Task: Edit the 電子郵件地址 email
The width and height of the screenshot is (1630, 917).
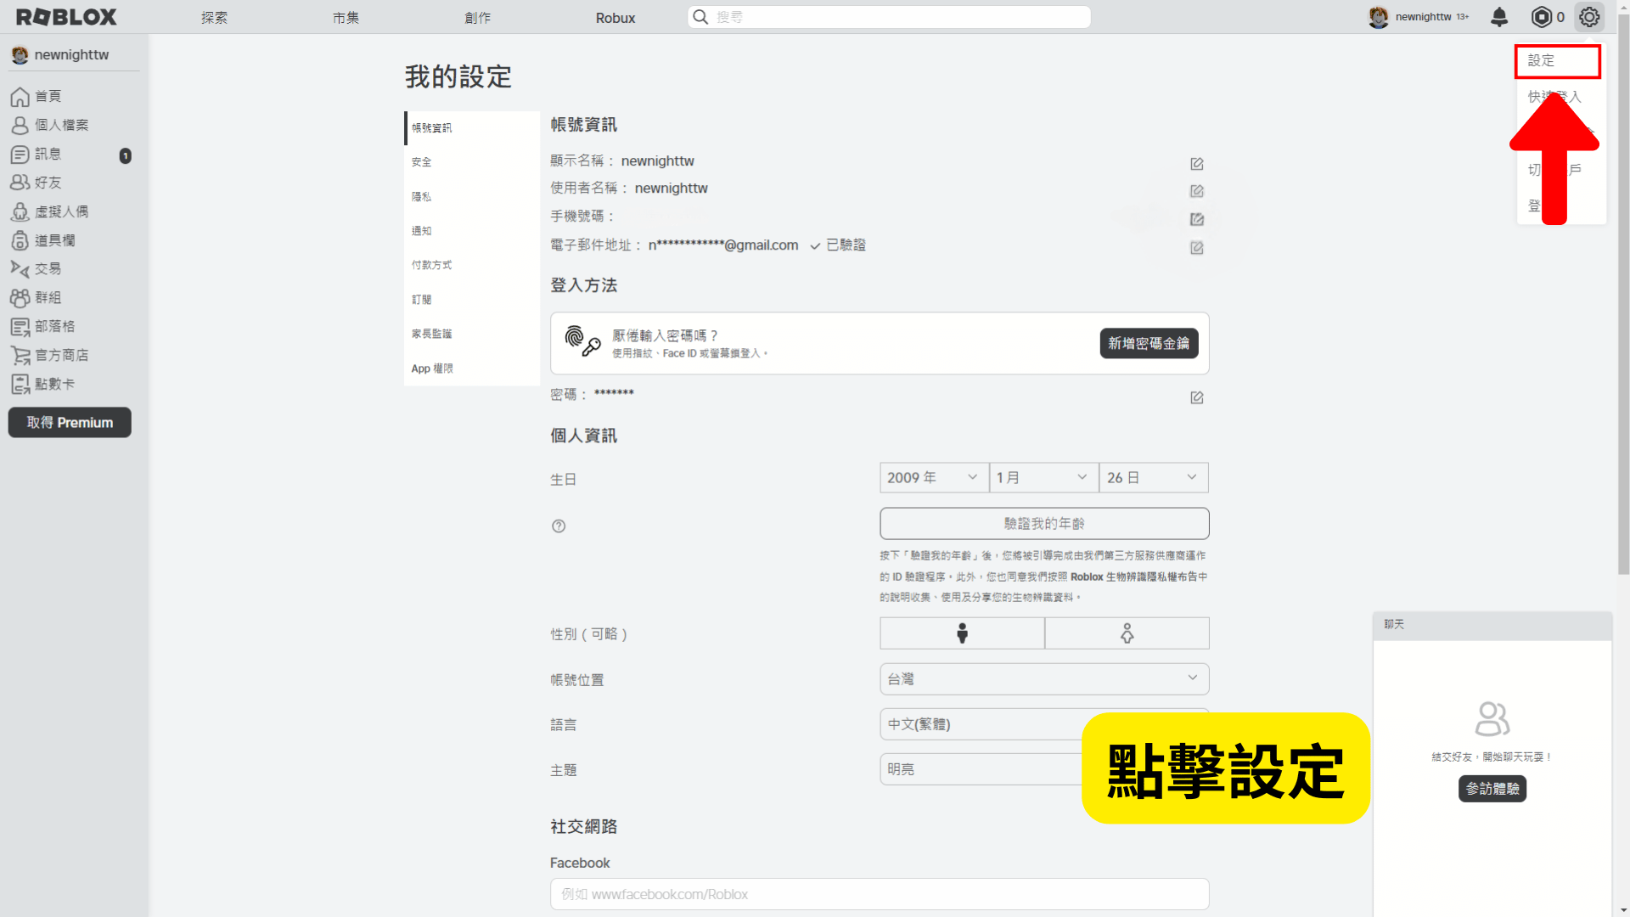Action: coord(1197,248)
